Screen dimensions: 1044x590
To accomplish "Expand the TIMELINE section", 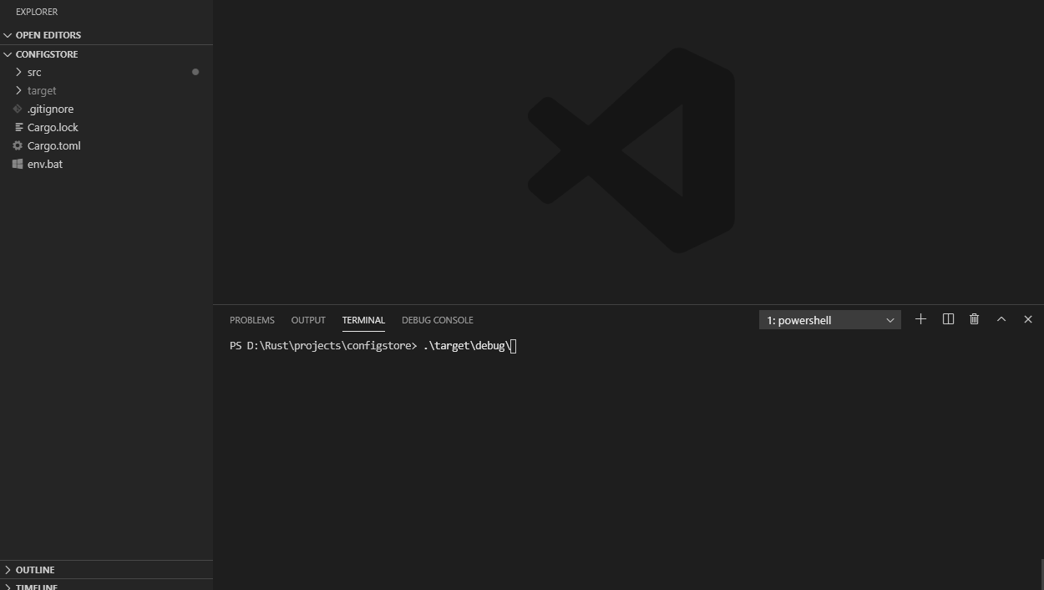I will click(x=106, y=585).
